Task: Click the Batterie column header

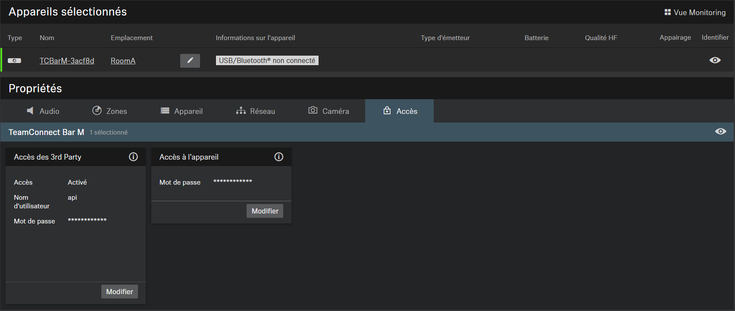Action: [537, 38]
